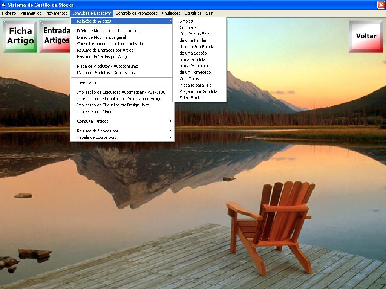The image size is (386, 289).
Task: Open the Utilitários menu
Action: [193, 13]
